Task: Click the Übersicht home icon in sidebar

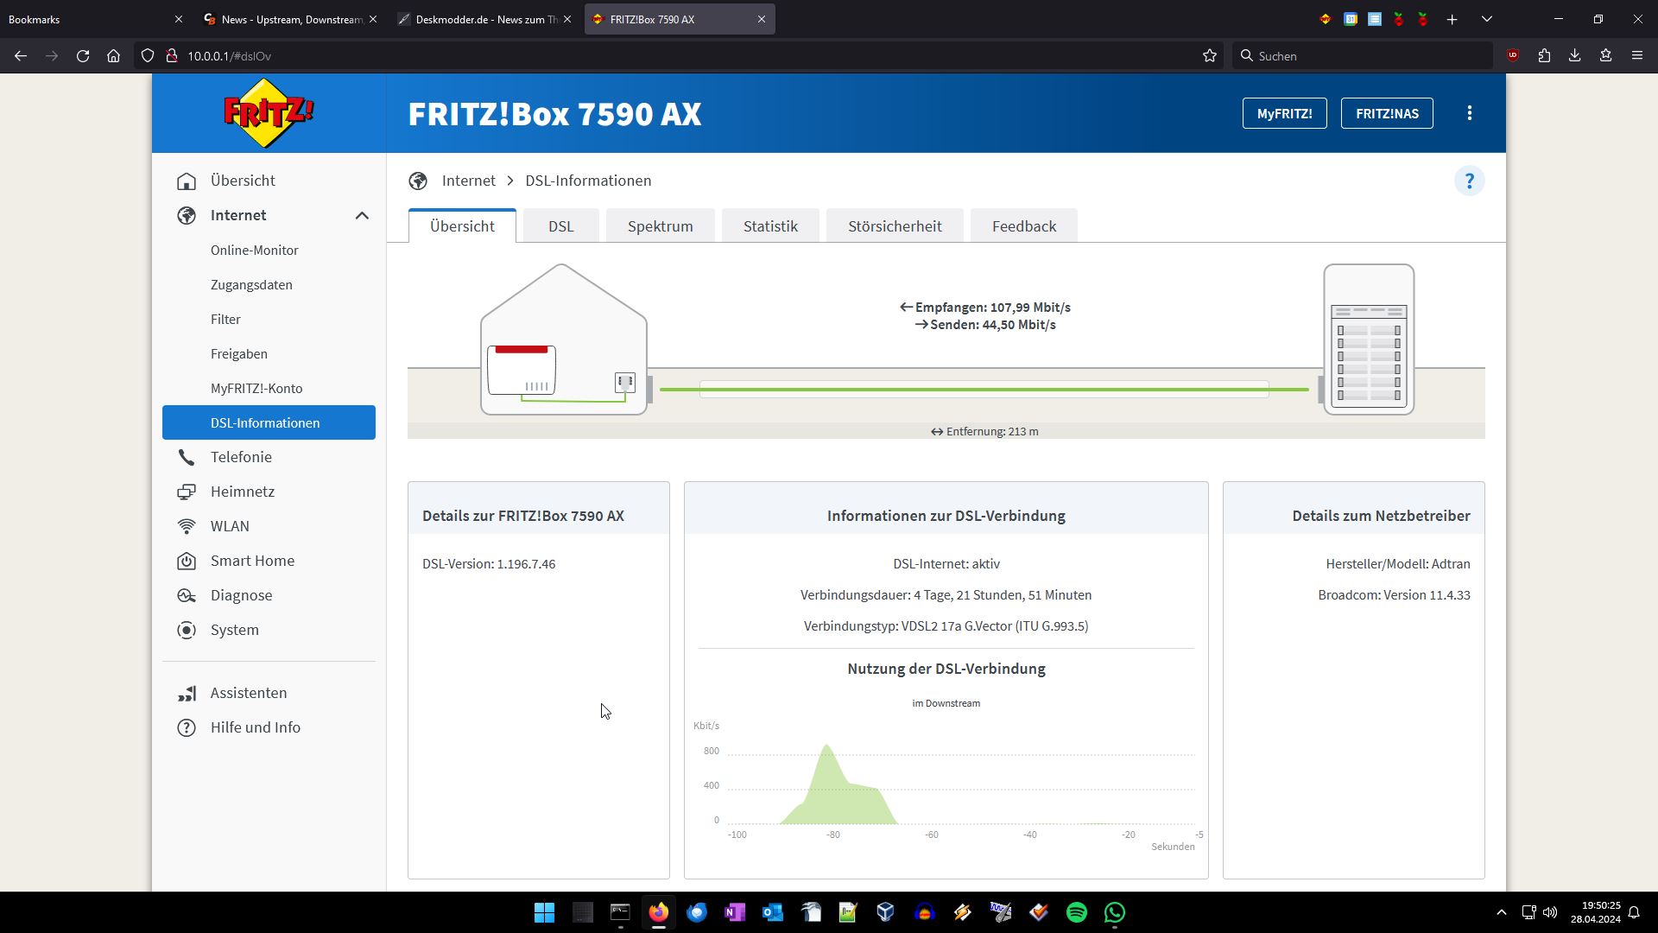Action: pos(187,181)
